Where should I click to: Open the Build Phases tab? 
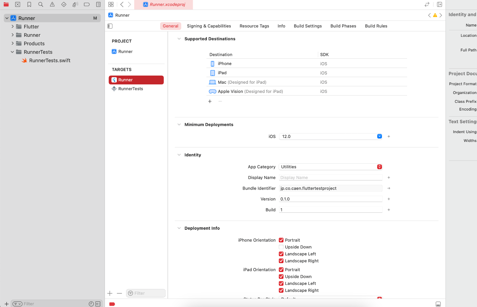pyautogui.click(x=343, y=26)
